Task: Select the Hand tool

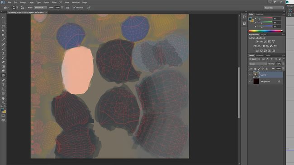Action: coord(3,98)
